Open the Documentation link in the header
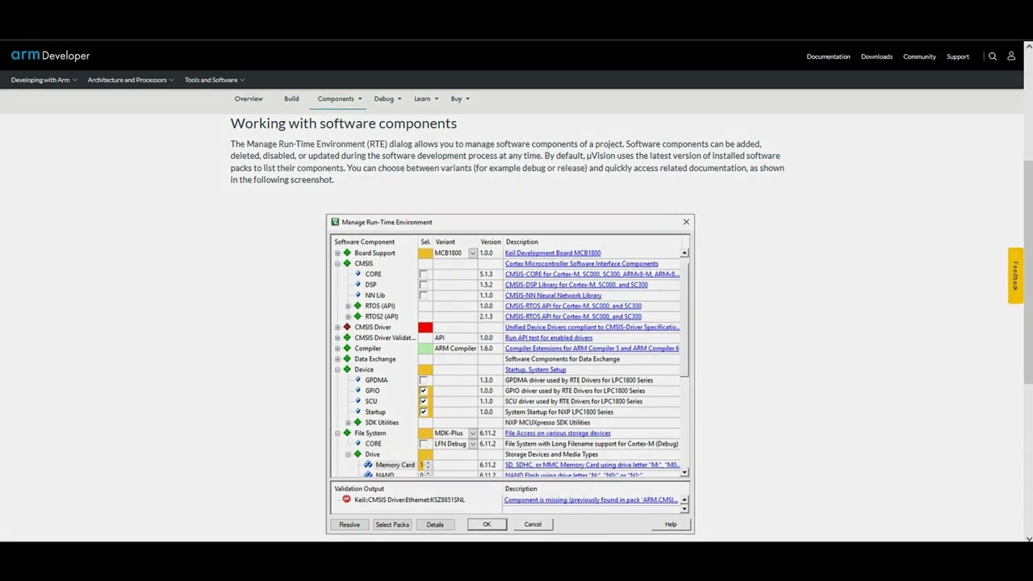This screenshot has height=581, width=1033. click(x=828, y=56)
